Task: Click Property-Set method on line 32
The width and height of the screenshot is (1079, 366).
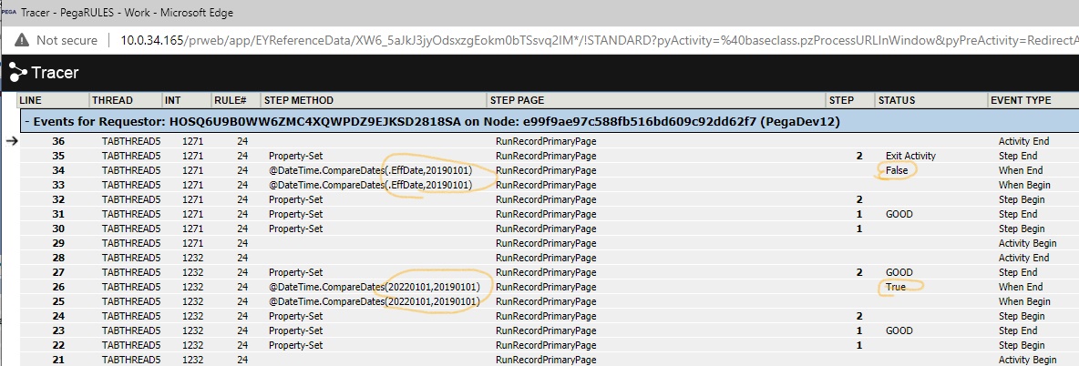Action: 296,199
